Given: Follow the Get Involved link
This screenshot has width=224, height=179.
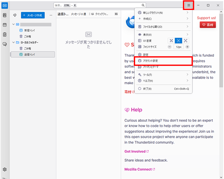Looking at the screenshot, I should tap(135, 151).
